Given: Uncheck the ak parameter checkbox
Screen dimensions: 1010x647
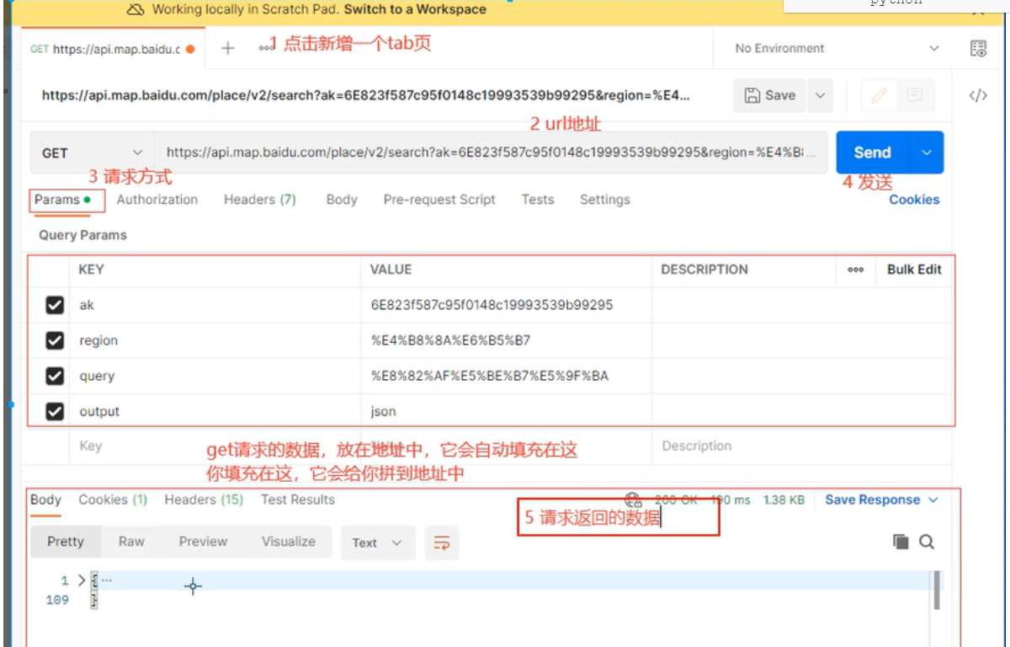Looking at the screenshot, I should coord(55,305).
